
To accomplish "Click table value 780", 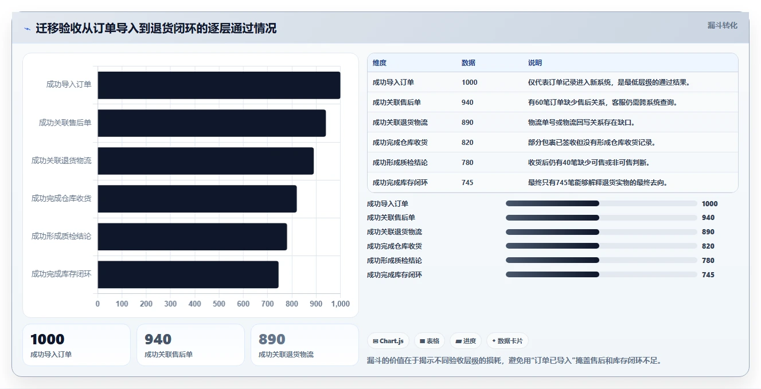I will pyautogui.click(x=468, y=163).
